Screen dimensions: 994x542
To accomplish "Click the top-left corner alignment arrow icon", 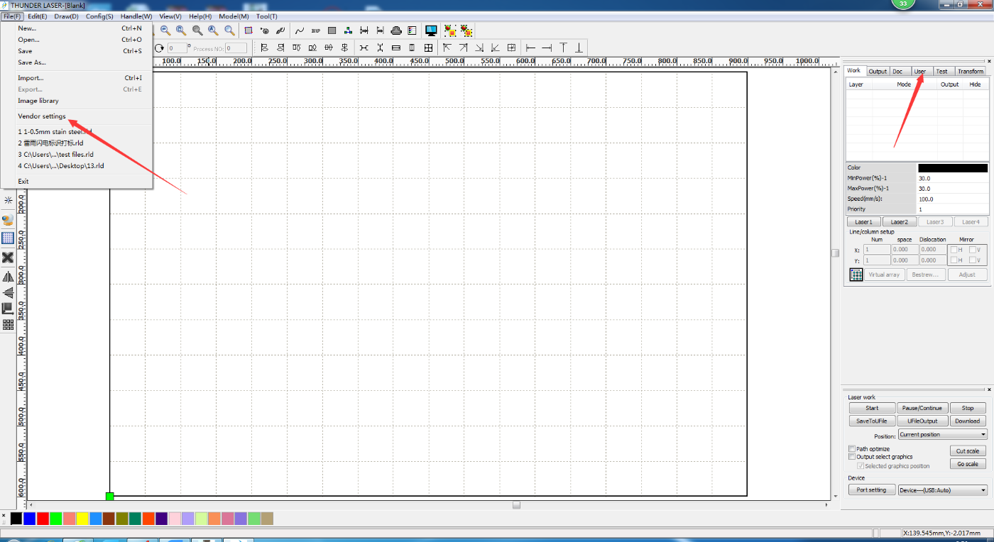I will click(x=447, y=48).
